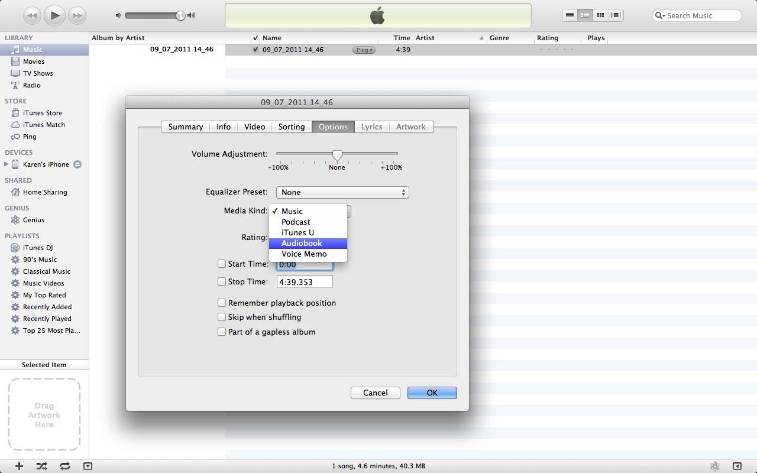Click the Cancel button

pos(376,393)
